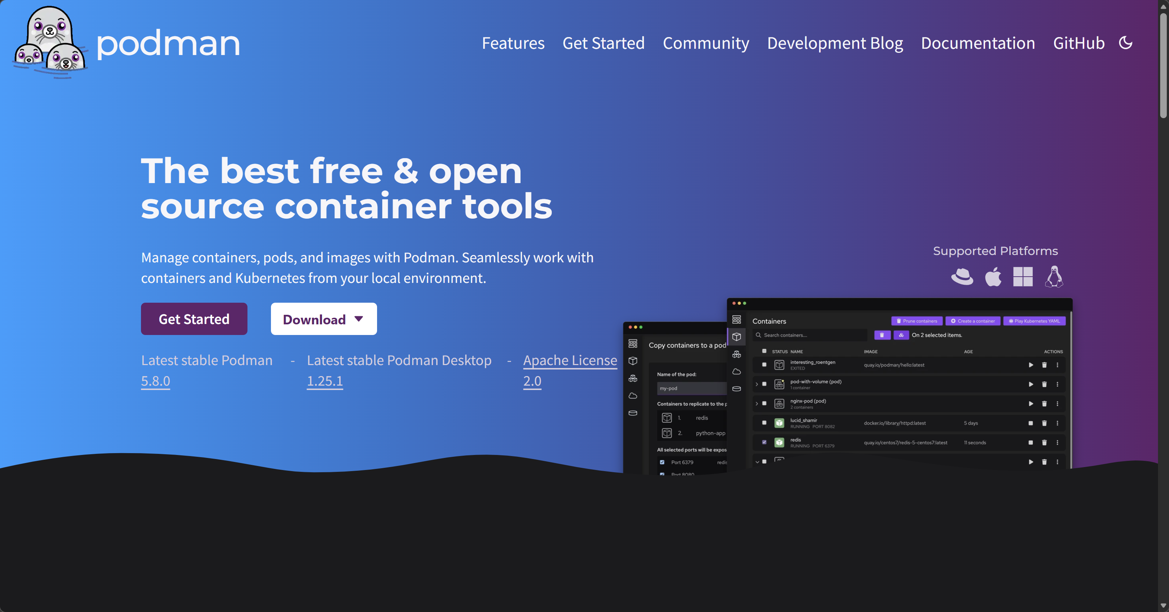
Task: Click play icon for pod-with-volume row
Action: pos(1031,384)
